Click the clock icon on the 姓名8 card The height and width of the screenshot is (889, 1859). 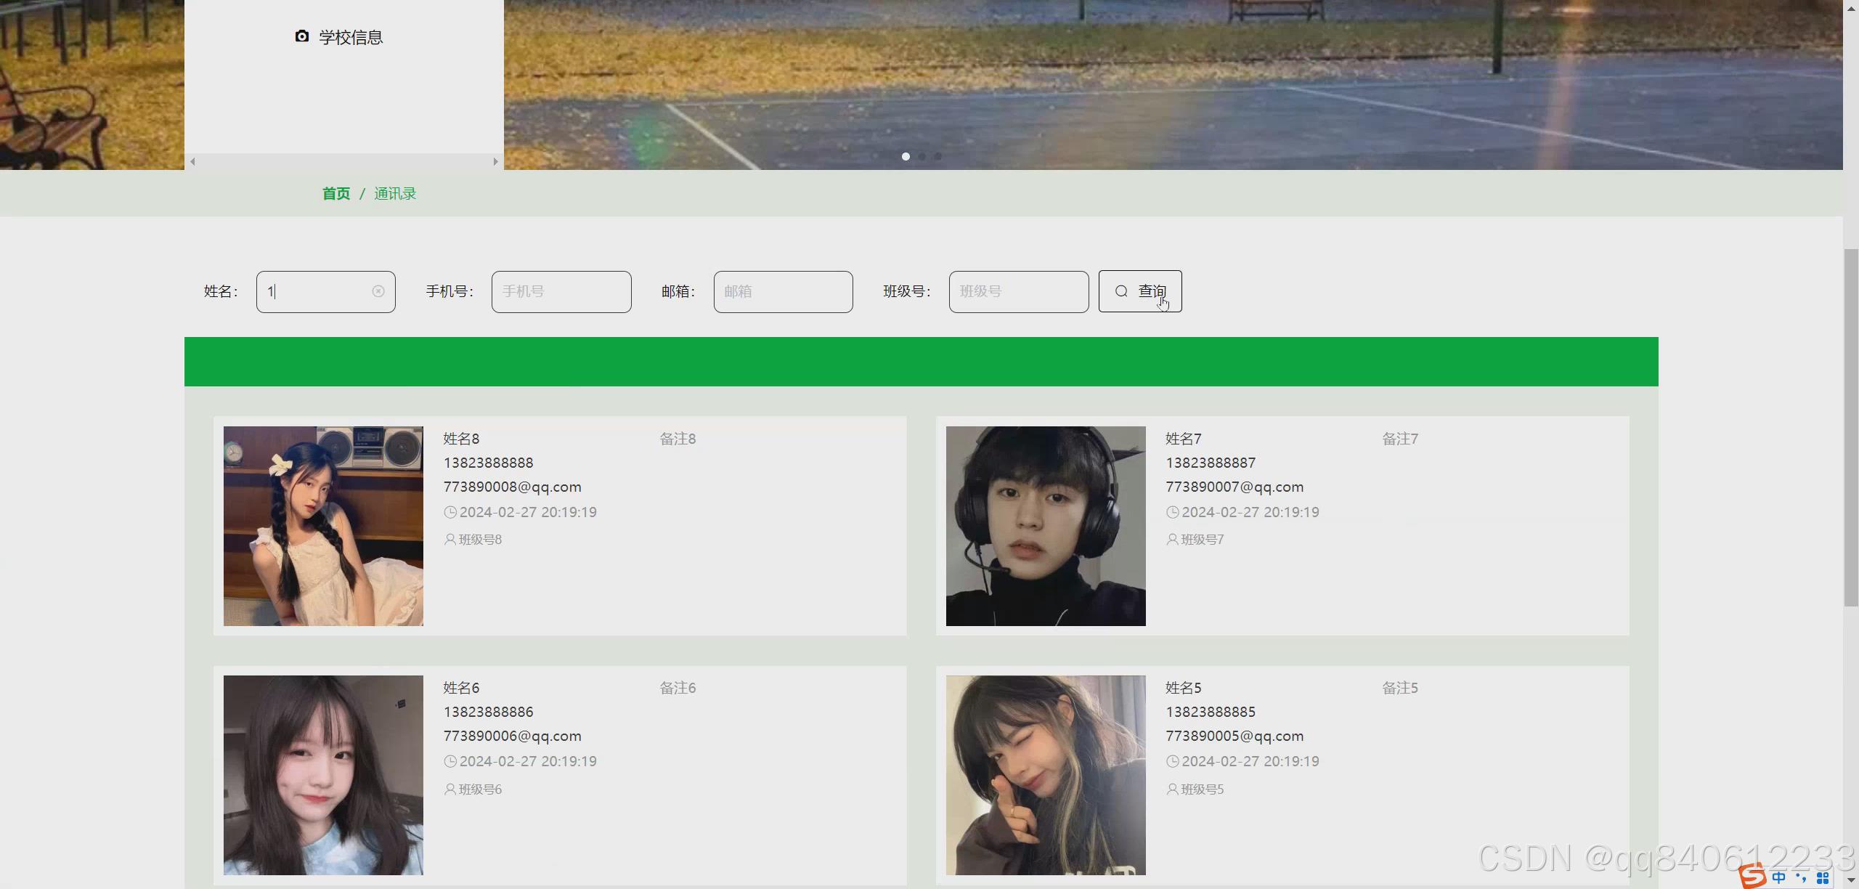(450, 512)
